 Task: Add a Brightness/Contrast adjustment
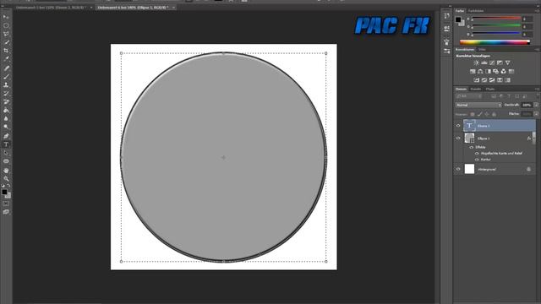[476, 62]
